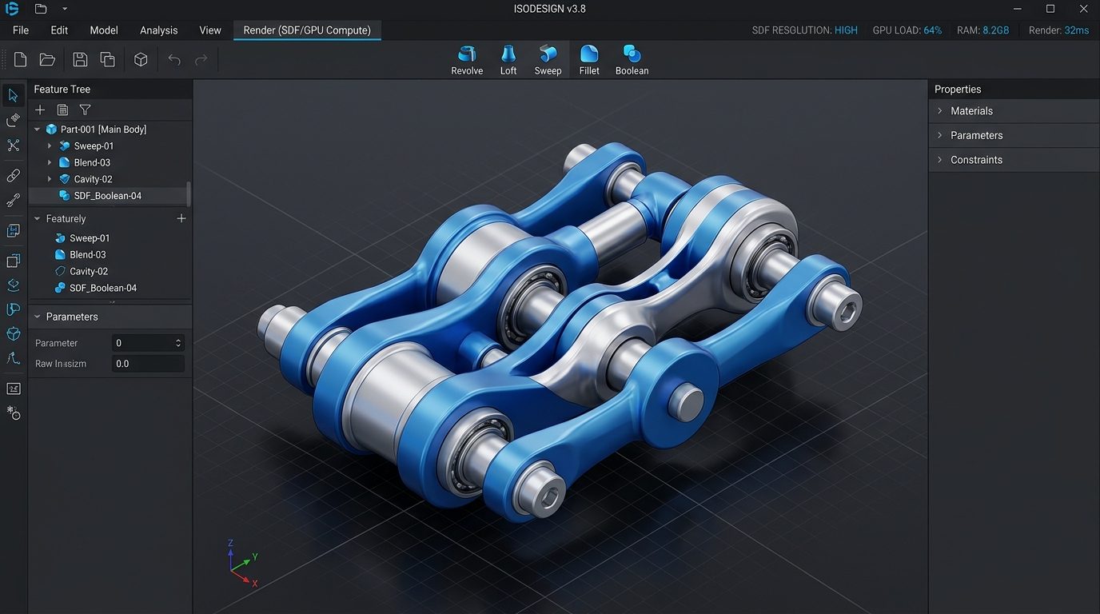Click the Raw value field showing 0.0
Viewport: 1100px width, 614px height.
149,364
